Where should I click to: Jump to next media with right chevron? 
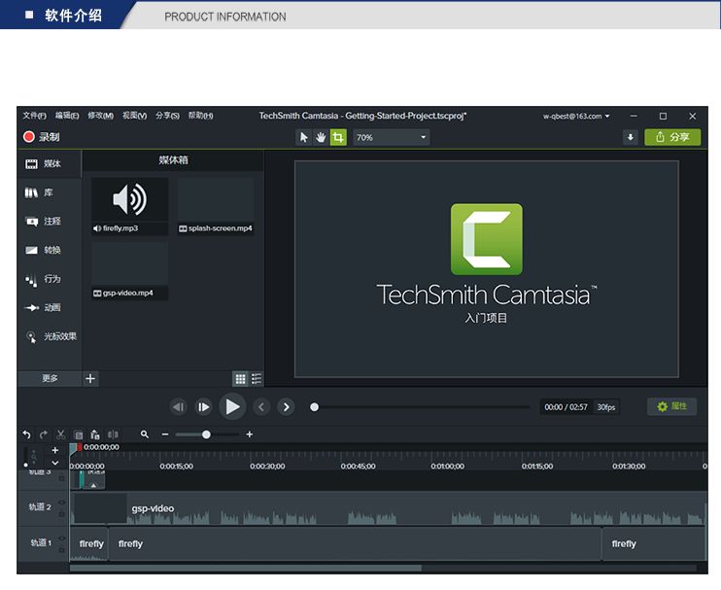tap(286, 407)
